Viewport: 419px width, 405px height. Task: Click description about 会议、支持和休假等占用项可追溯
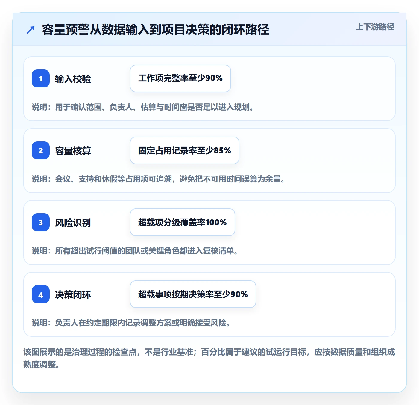[158, 179]
